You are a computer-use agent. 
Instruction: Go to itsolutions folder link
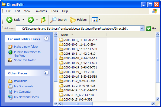coord(21,81)
